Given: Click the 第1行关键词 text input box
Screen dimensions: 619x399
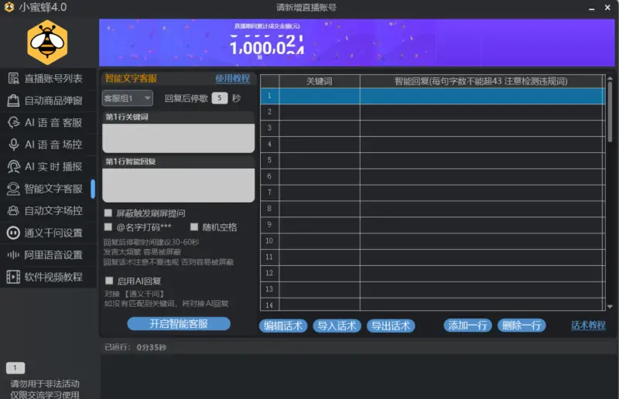Looking at the screenshot, I should pyautogui.click(x=179, y=138).
